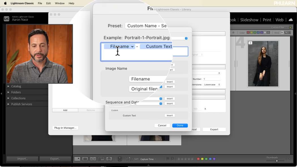This screenshot has width=297, height=167.
Task: Switch to Loupe view icon
Action: point(85,159)
